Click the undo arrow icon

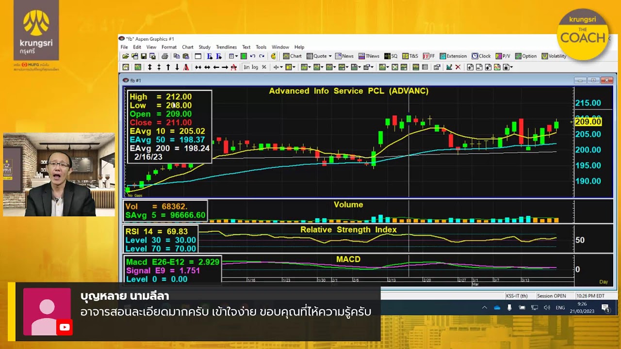[x=252, y=56]
